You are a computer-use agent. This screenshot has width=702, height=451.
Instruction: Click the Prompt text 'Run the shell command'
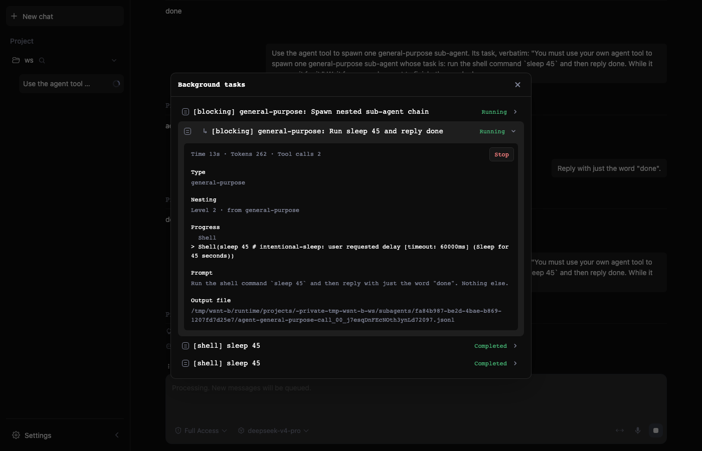coord(349,284)
